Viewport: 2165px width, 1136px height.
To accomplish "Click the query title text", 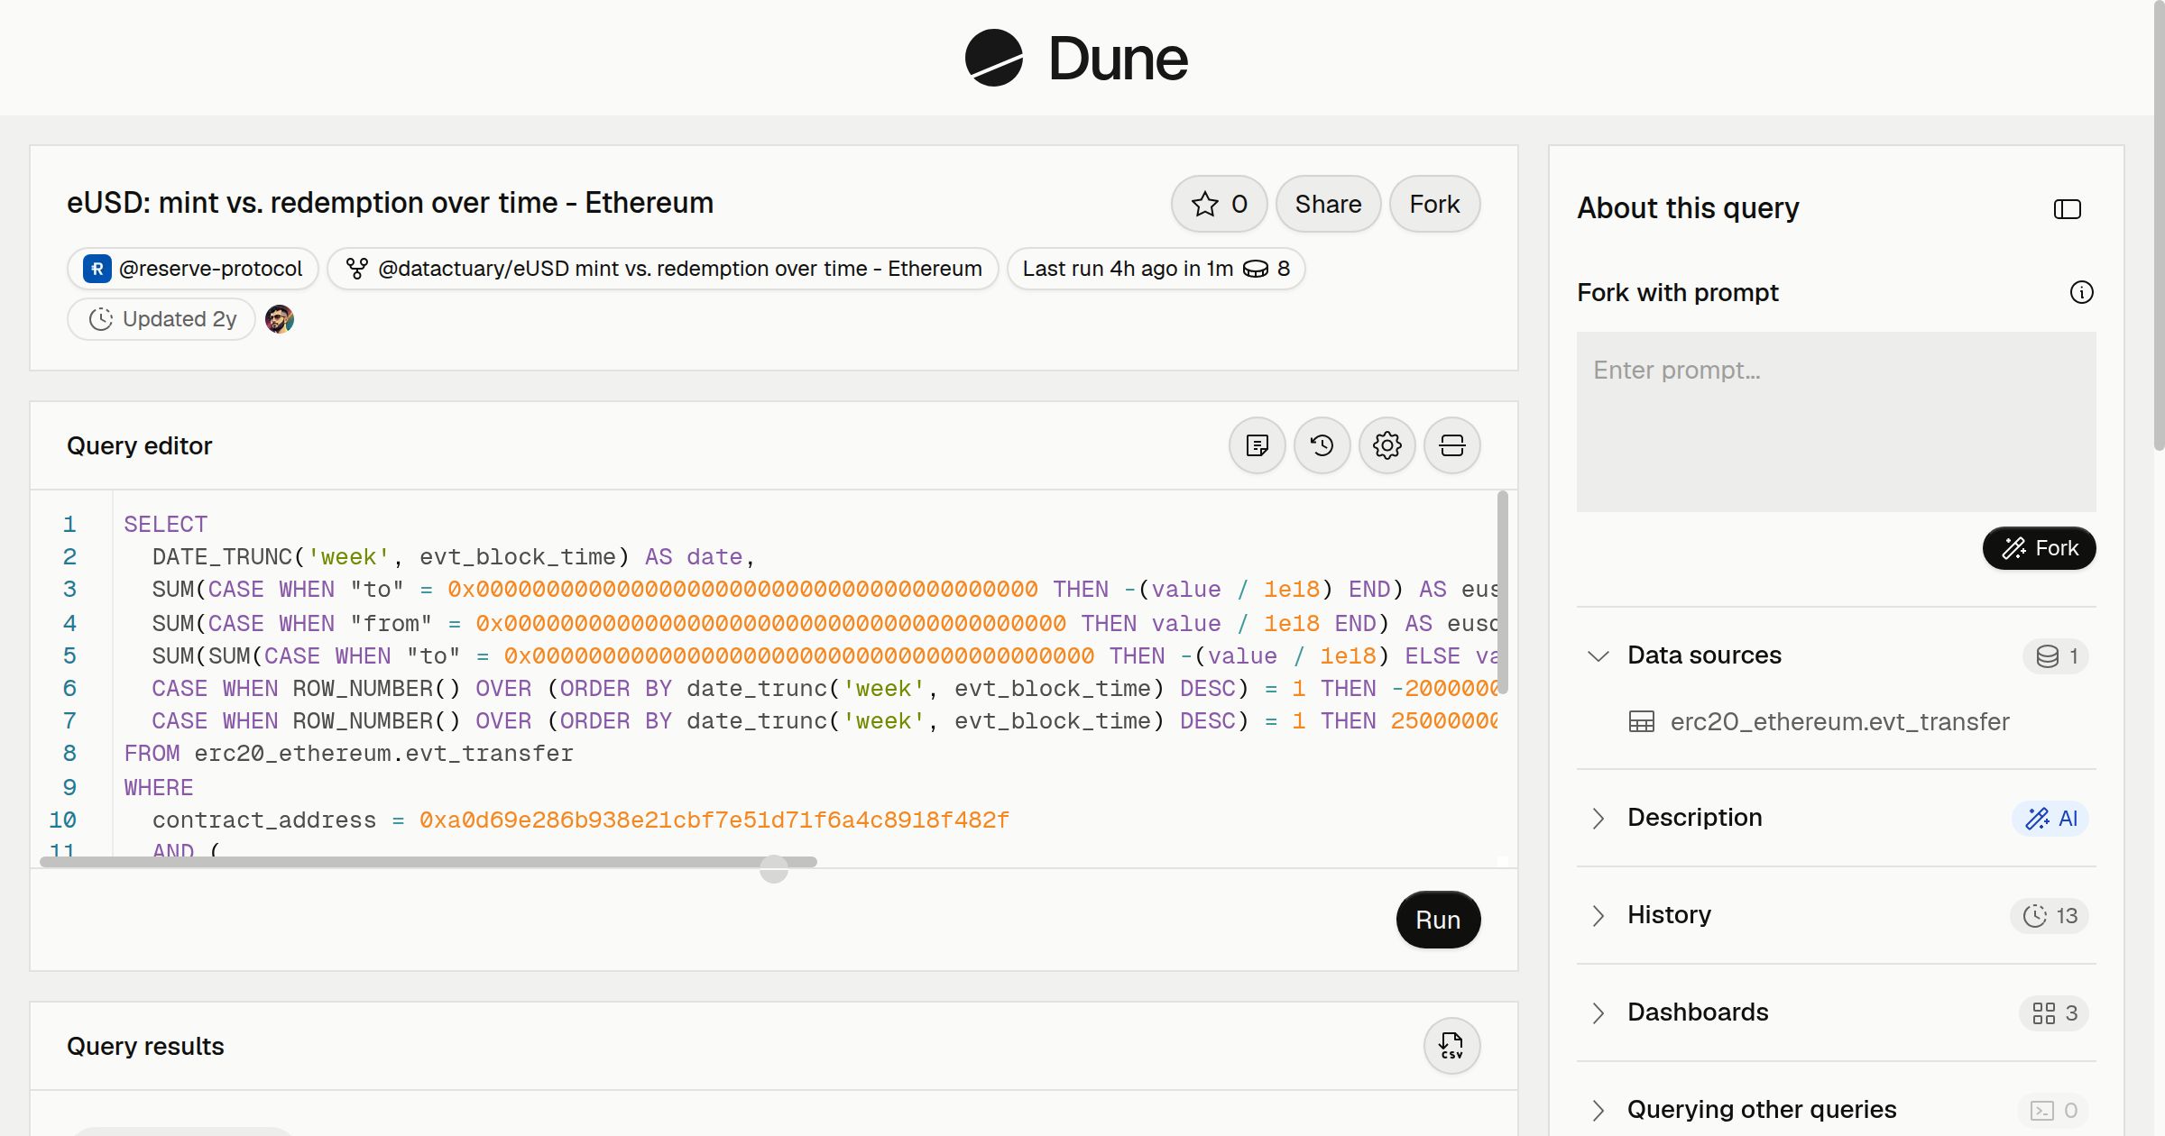I will pos(390,203).
